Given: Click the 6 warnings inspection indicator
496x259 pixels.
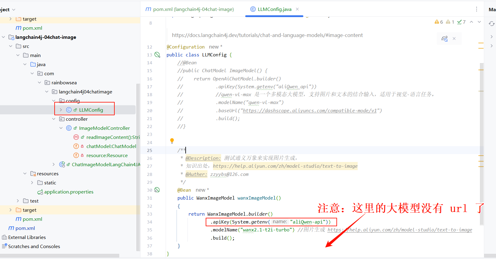Looking at the screenshot, I should [x=439, y=22].
